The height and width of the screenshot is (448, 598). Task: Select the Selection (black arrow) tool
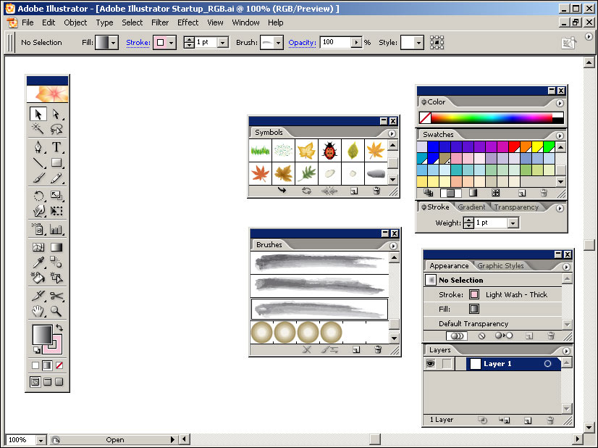38,114
